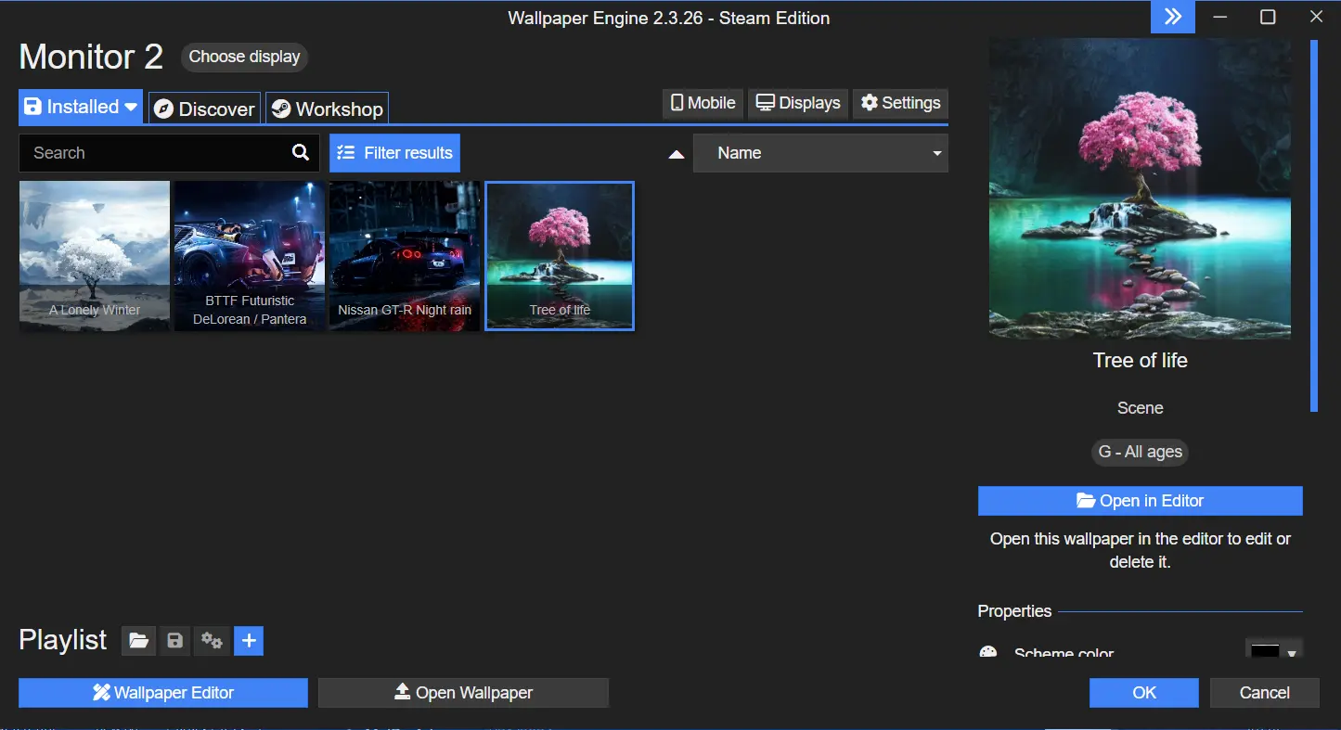The width and height of the screenshot is (1341, 730).
Task: Open the Scheme color dropdown
Action: tap(1274, 652)
